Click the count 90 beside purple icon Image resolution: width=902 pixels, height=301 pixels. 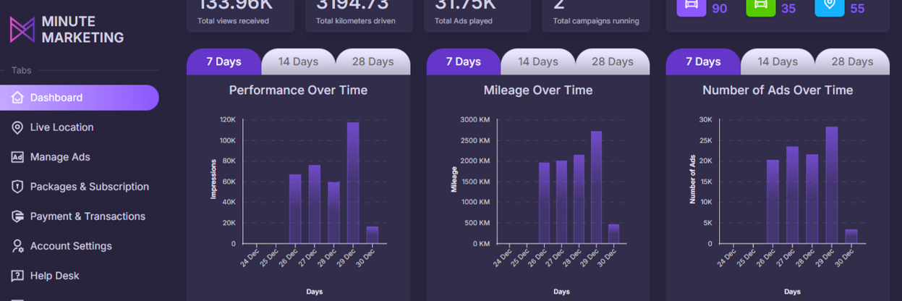pyautogui.click(x=720, y=9)
